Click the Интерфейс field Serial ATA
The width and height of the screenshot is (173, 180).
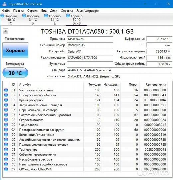click(90, 51)
